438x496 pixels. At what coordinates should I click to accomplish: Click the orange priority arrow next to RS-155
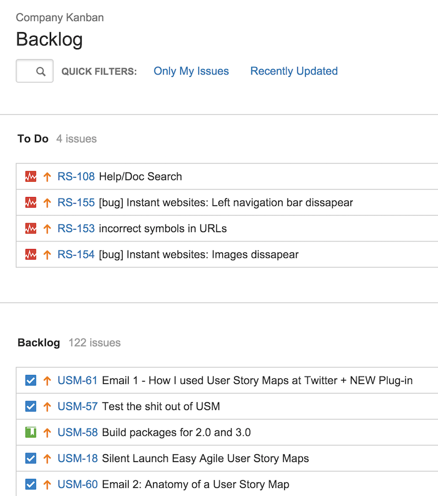pos(47,202)
